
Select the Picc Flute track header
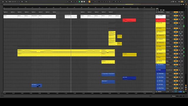(161, 78)
